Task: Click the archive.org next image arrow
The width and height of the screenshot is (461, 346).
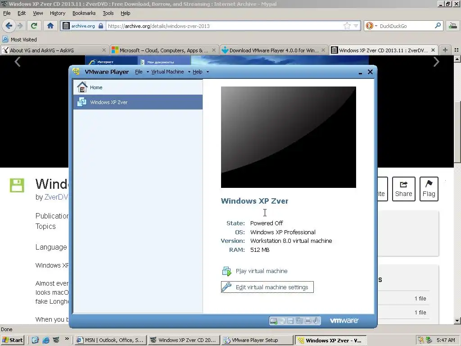Action: [x=436, y=61]
